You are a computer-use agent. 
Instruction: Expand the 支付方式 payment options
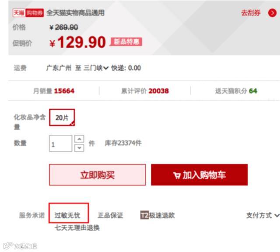click(263, 215)
